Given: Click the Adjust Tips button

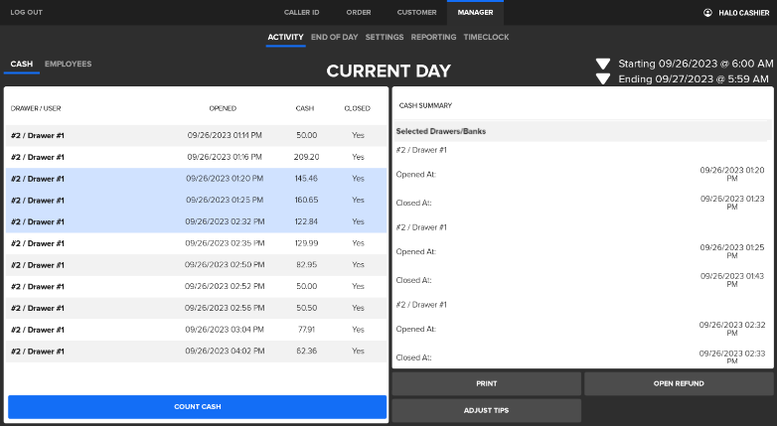Looking at the screenshot, I should 486,410.
